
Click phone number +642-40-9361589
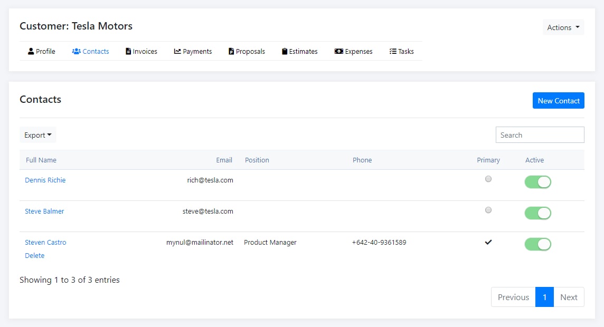point(379,243)
